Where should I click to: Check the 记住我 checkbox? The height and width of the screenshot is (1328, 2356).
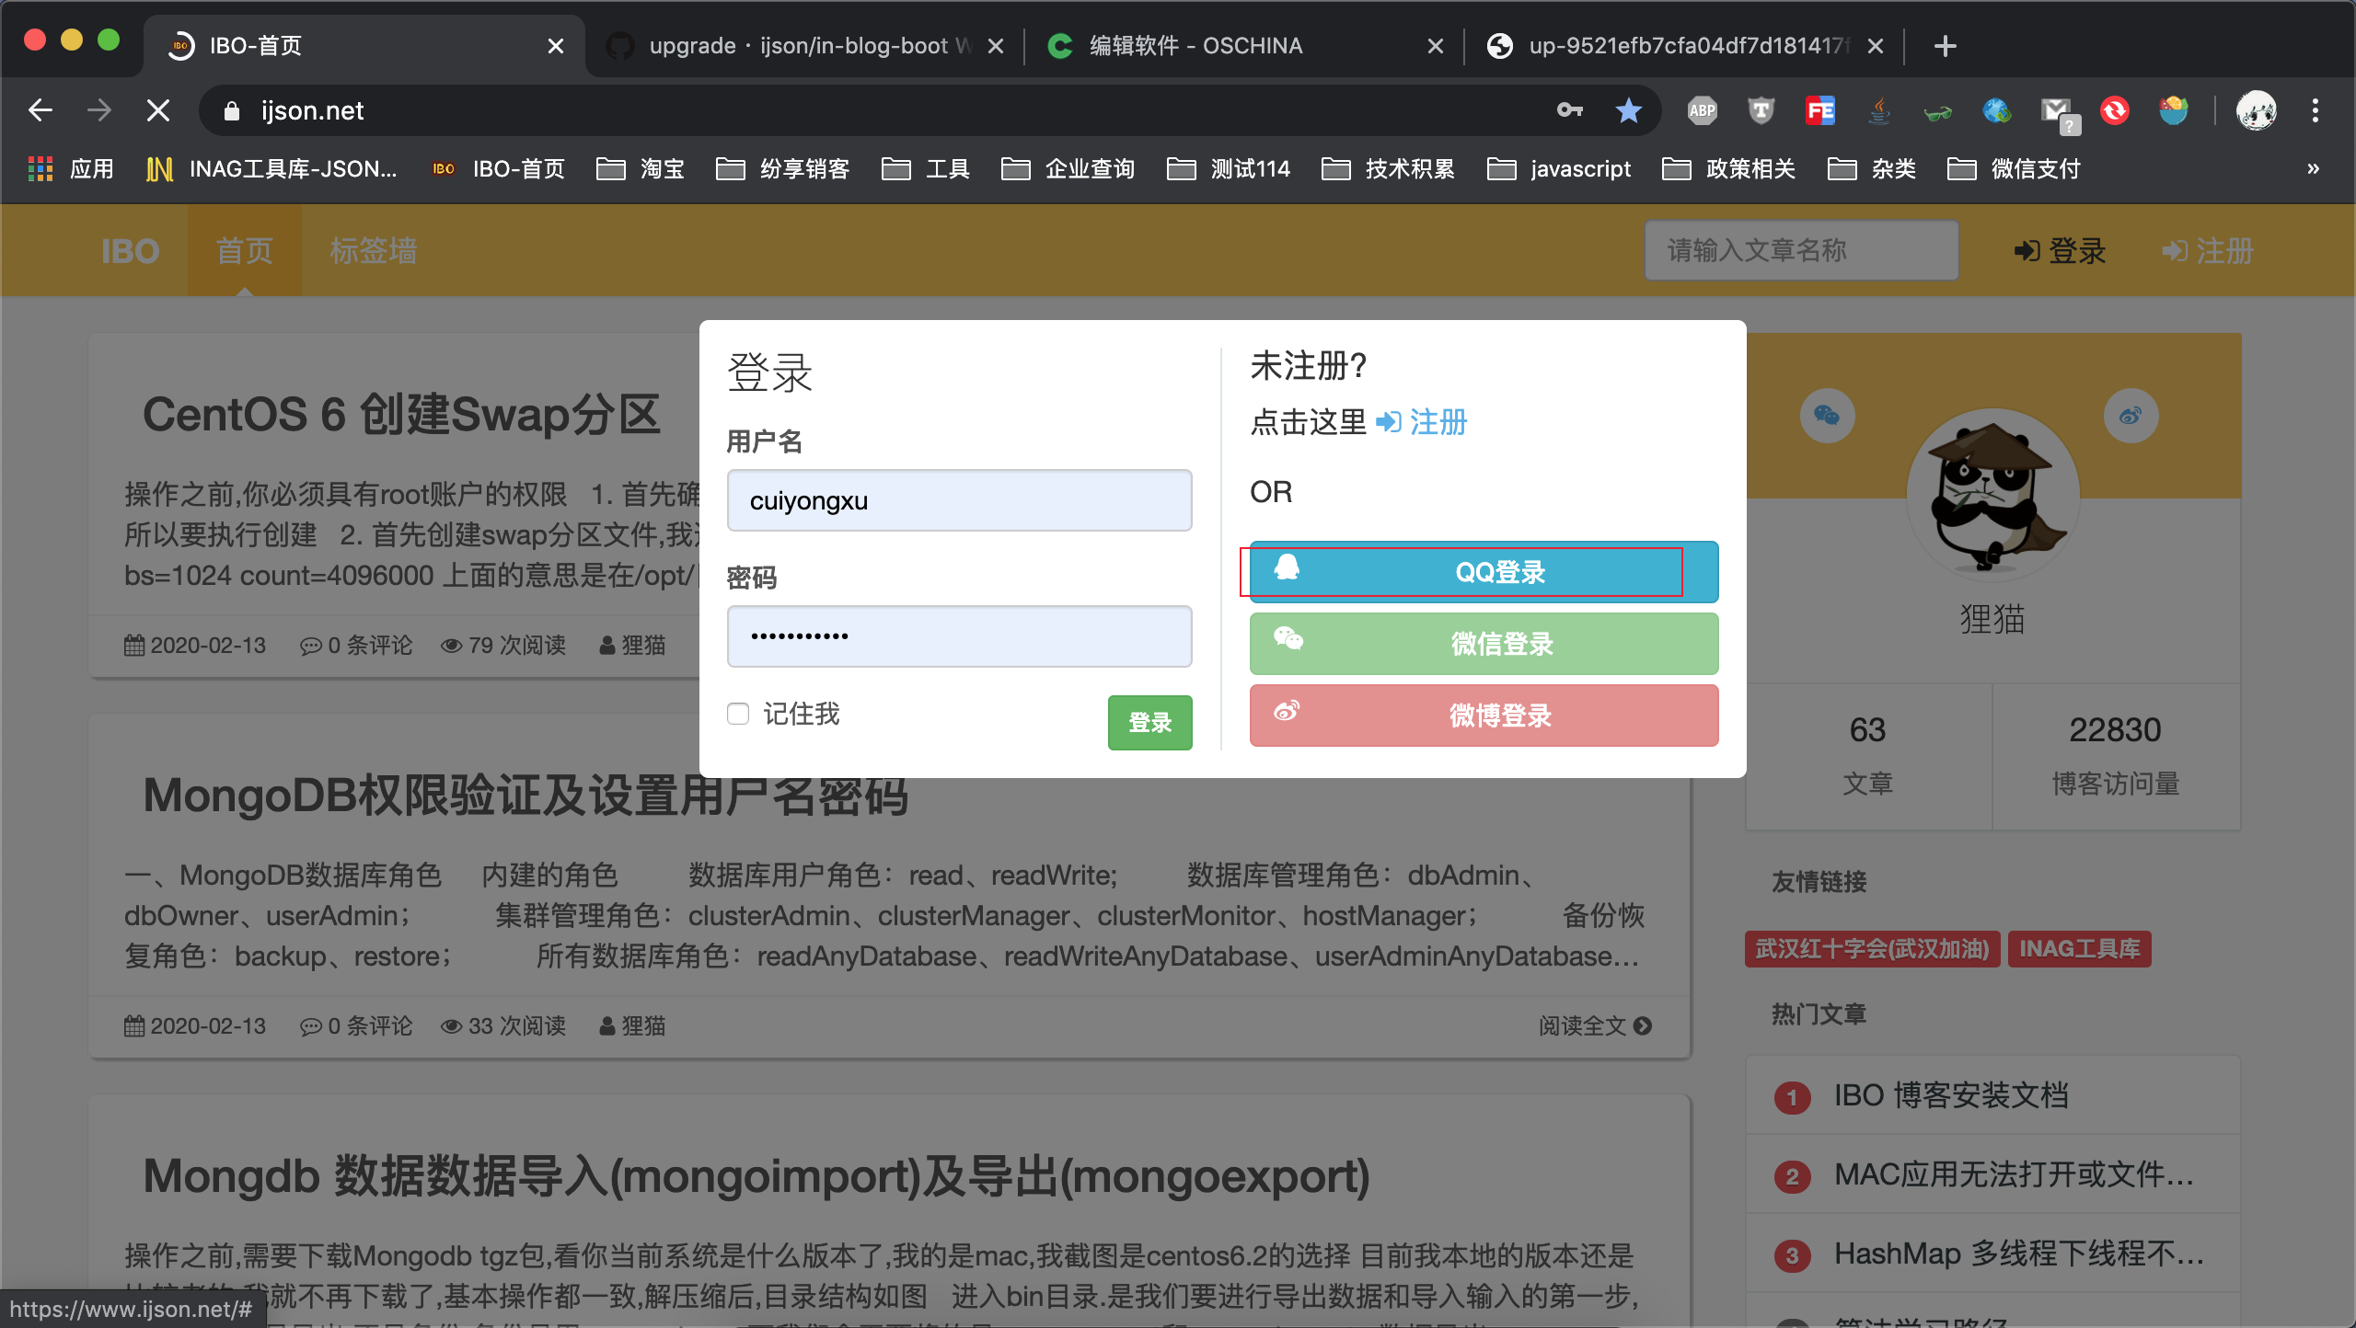point(738,714)
